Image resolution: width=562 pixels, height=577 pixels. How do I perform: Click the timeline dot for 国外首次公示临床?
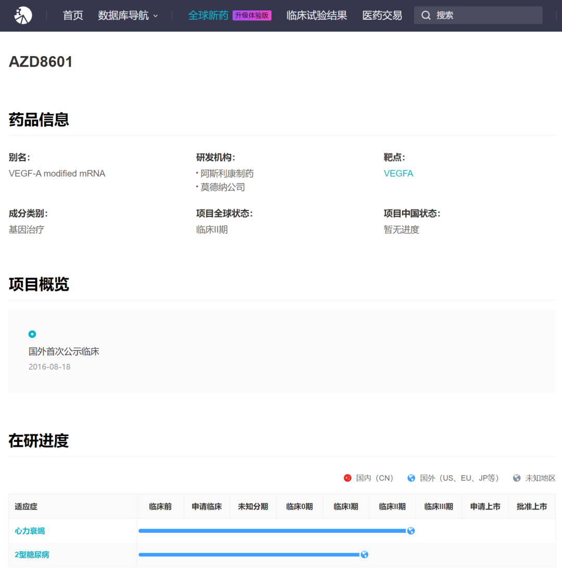tap(32, 334)
